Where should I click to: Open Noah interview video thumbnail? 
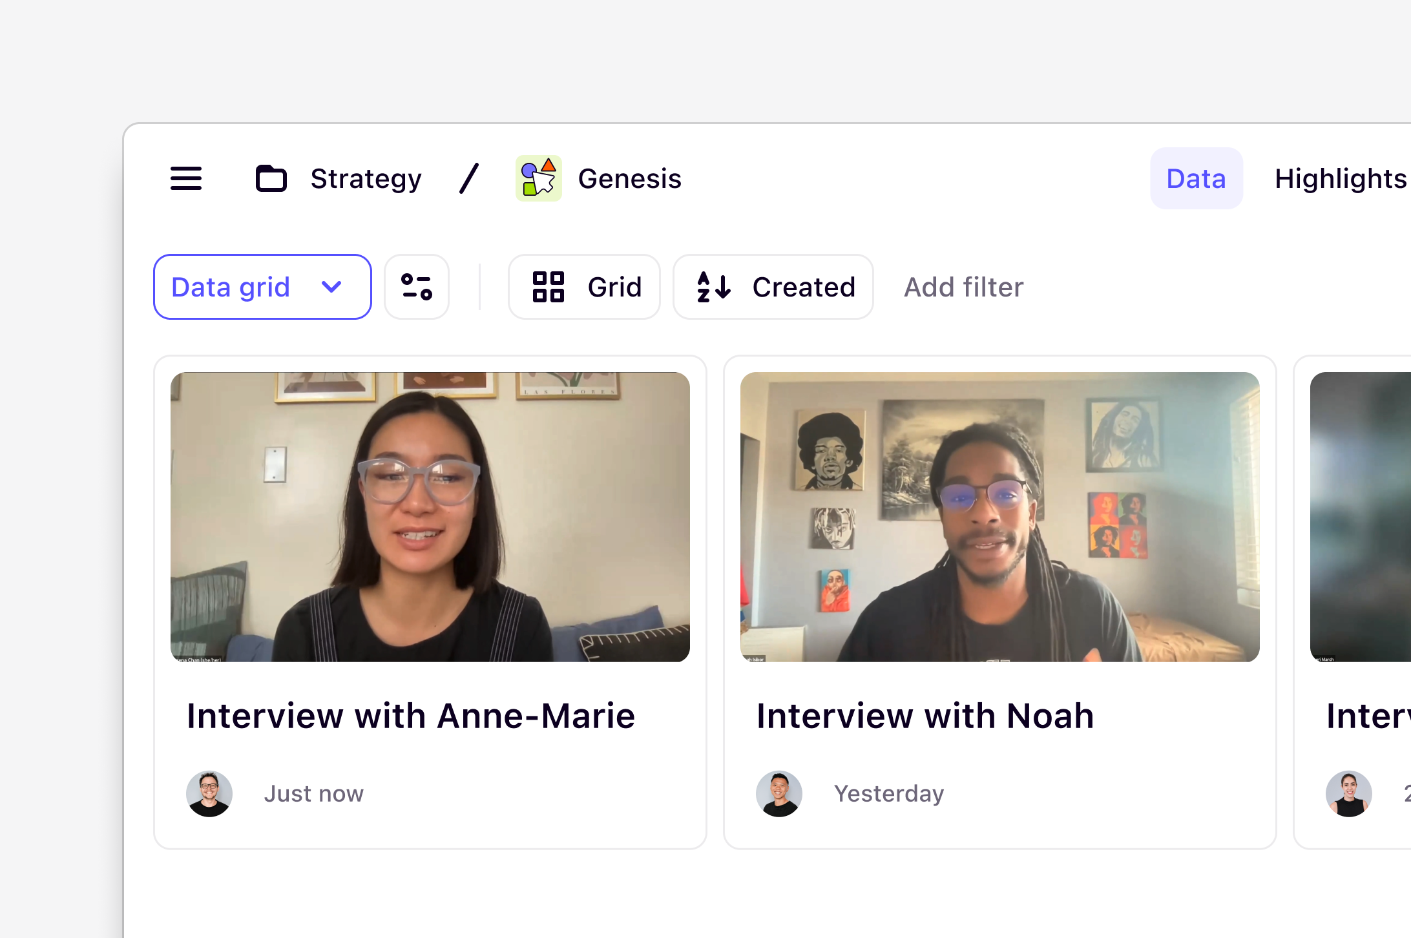point(999,517)
